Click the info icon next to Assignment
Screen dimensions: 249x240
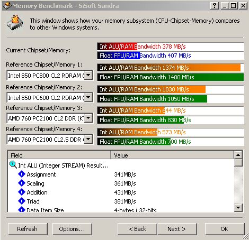point(22,174)
